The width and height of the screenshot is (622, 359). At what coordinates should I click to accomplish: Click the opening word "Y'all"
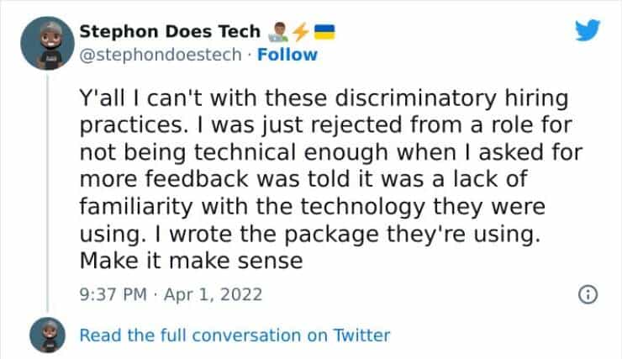(102, 99)
